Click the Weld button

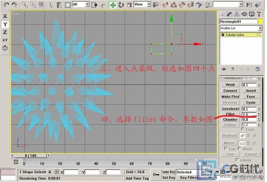pyautogui.click(x=230, y=84)
